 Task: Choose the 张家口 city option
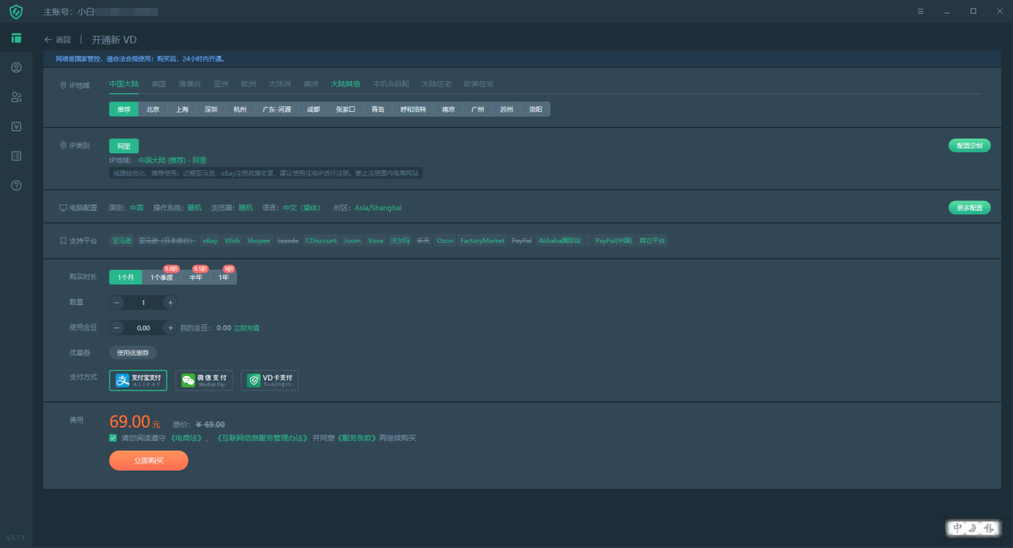pyautogui.click(x=345, y=109)
